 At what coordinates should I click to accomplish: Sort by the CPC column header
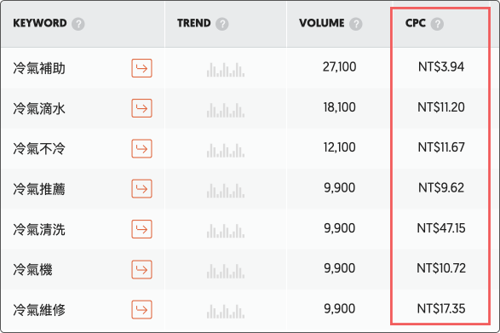tap(416, 23)
